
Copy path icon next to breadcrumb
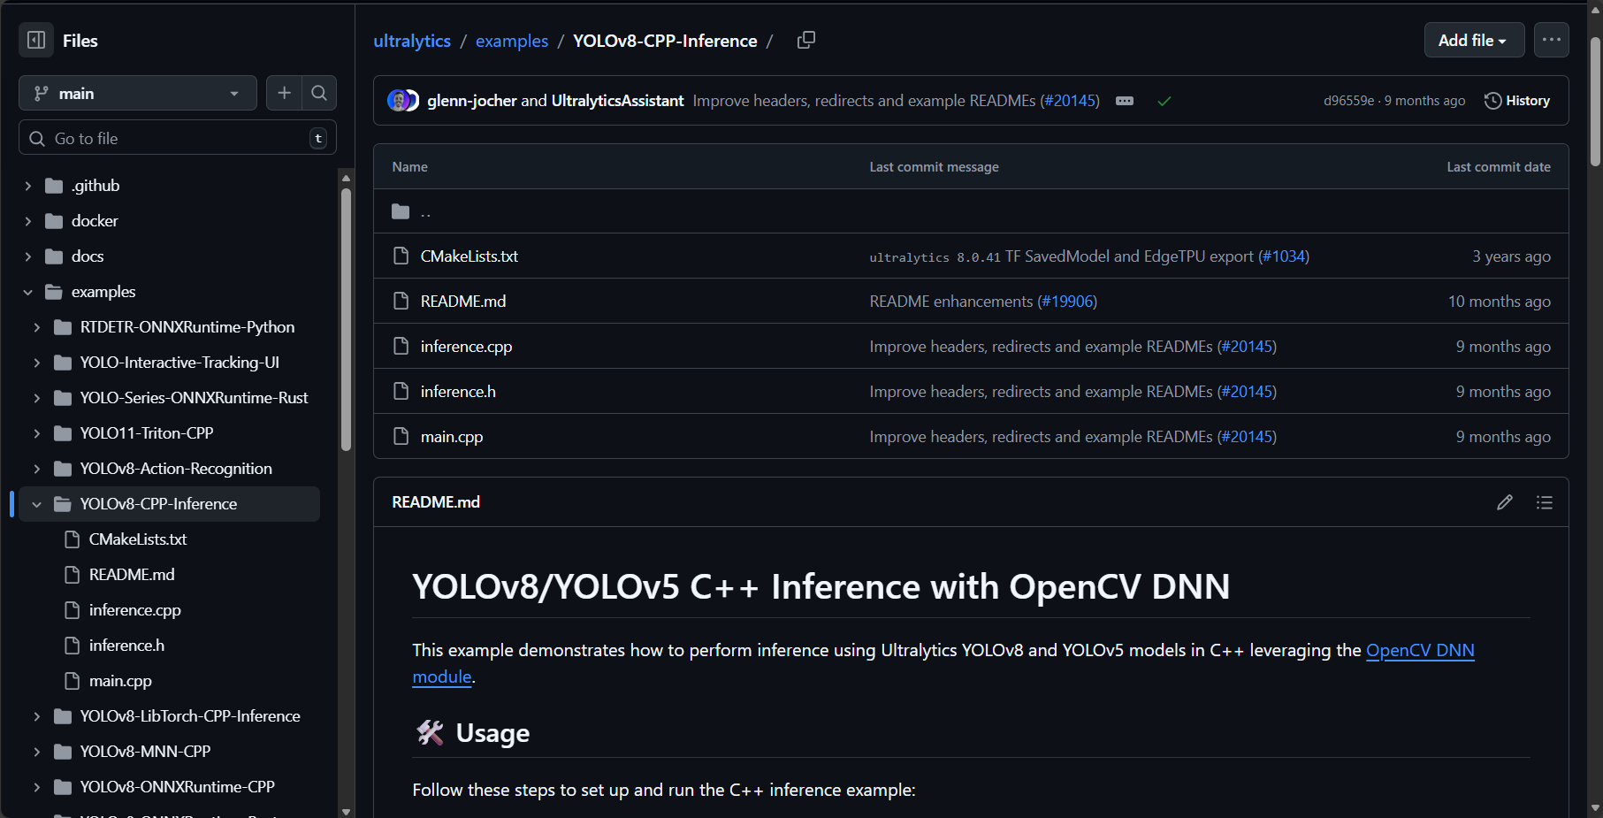coord(805,40)
